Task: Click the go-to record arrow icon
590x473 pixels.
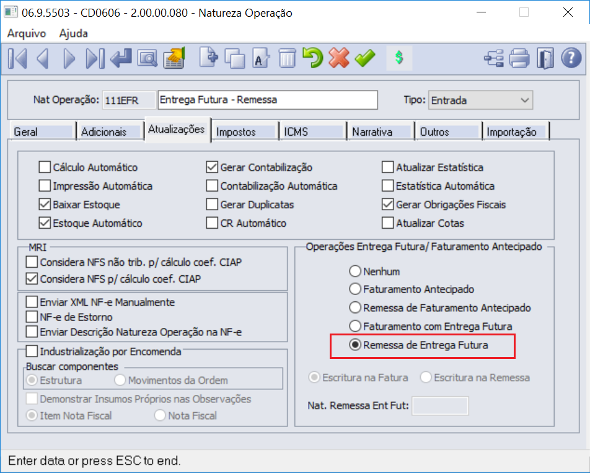Action: point(121,59)
